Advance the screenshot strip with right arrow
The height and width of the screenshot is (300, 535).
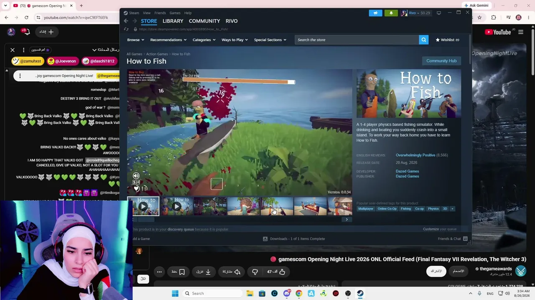(x=346, y=220)
